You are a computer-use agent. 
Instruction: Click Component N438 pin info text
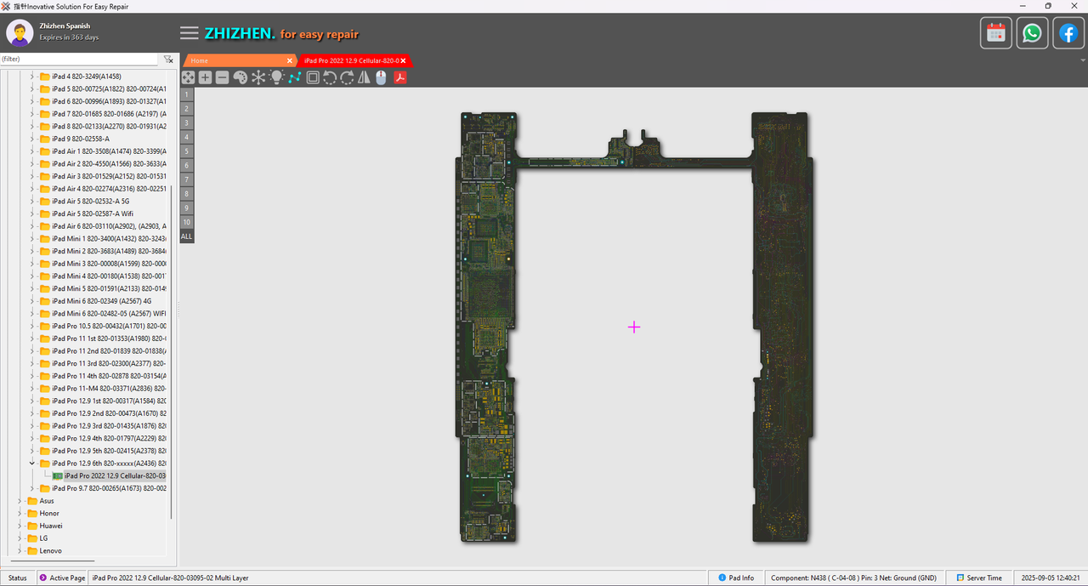853,578
